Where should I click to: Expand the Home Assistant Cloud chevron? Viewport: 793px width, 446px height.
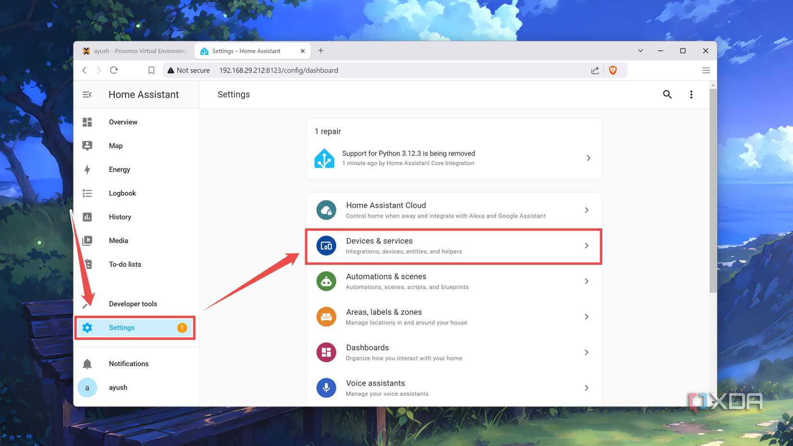coord(586,210)
